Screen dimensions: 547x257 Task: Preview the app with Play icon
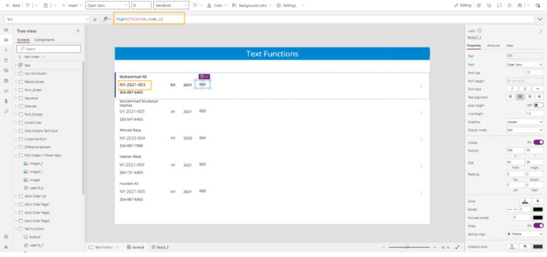coord(510,6)
